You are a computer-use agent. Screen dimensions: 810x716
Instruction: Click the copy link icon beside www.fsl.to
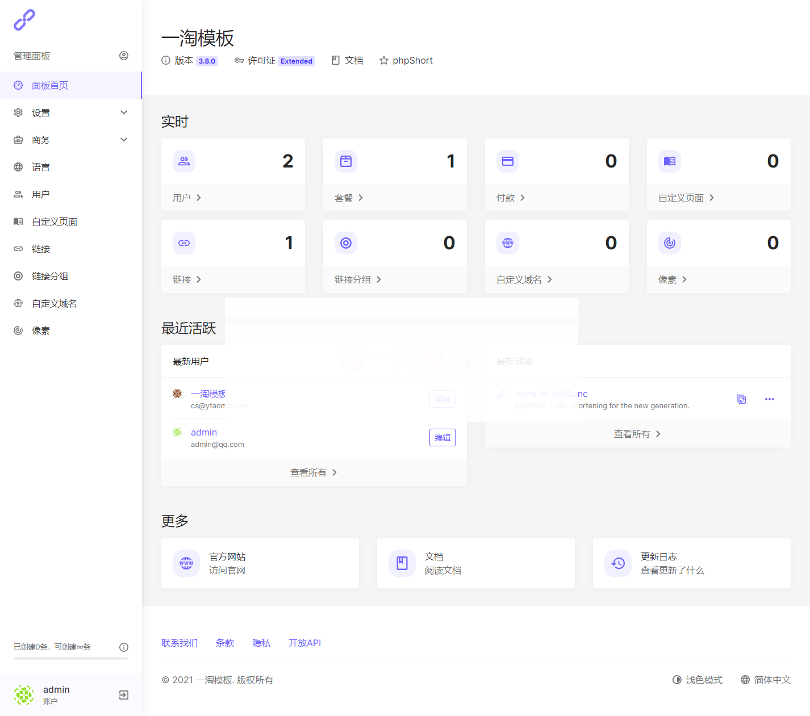pos(741,399)
